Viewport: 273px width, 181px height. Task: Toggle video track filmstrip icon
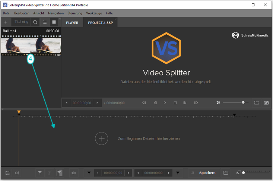pyautogui.click(x=8, y=173)
